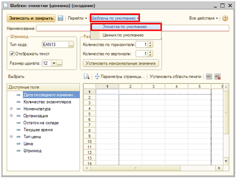
Task: Expand the Номенклатура tree node
Action: [11, 109]
